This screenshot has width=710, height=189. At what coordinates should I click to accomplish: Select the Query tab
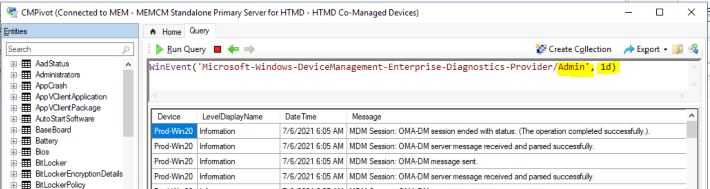point(200,31)
